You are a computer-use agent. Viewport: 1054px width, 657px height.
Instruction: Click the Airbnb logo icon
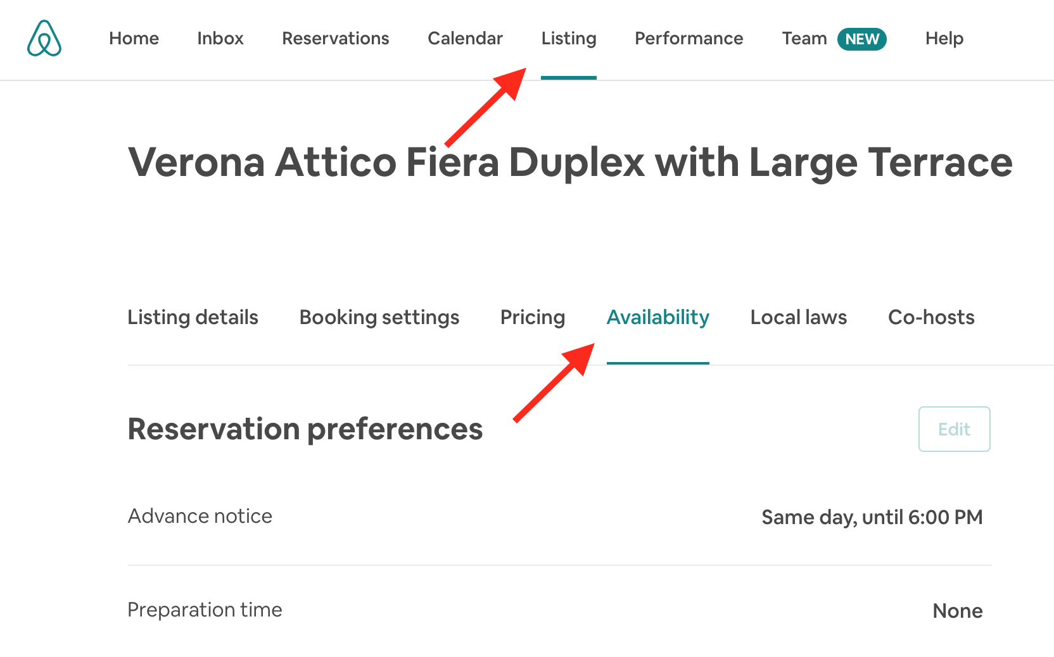click(x=44, y=38)
